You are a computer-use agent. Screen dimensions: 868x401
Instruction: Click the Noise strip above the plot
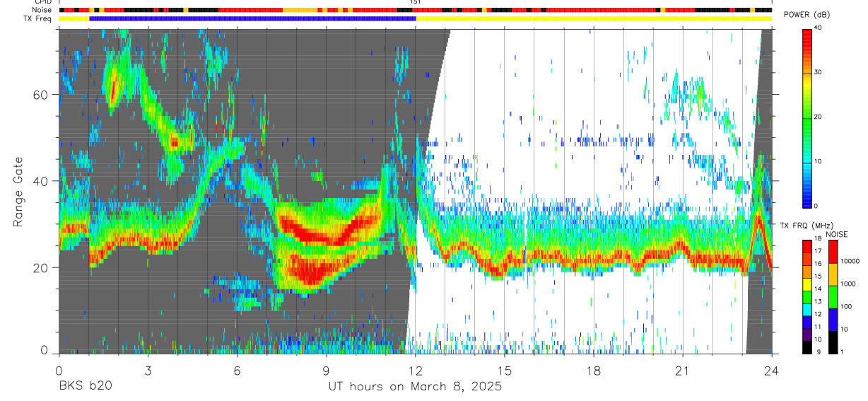[x=415, y=10]
